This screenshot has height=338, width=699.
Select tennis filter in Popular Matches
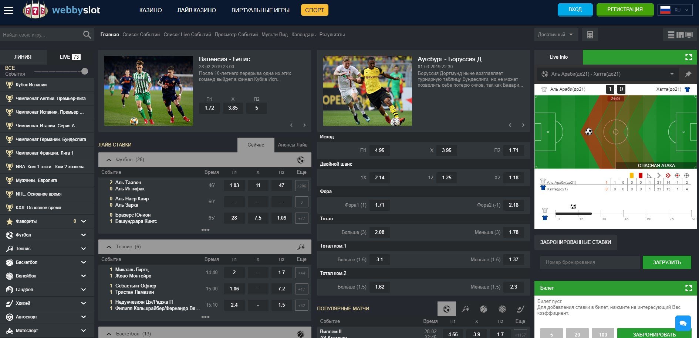(x=465, y=309)
